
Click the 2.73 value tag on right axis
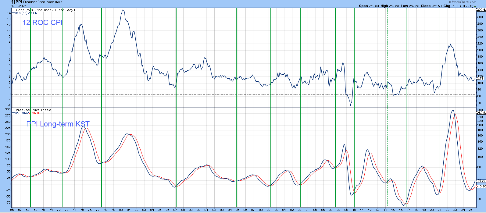481,78
